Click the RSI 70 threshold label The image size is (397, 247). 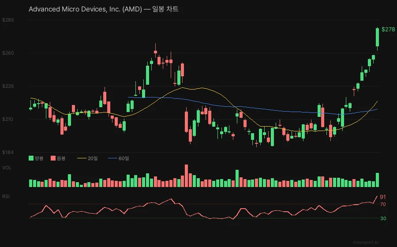pos(383,204)
